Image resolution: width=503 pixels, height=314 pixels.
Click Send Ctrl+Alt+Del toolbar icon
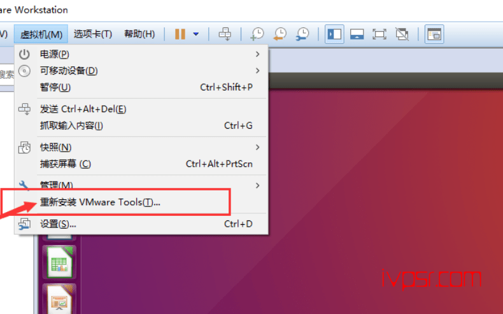[225, 34]
